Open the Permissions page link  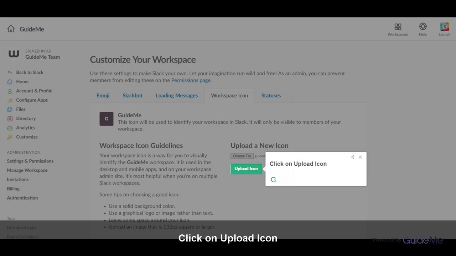191,80
